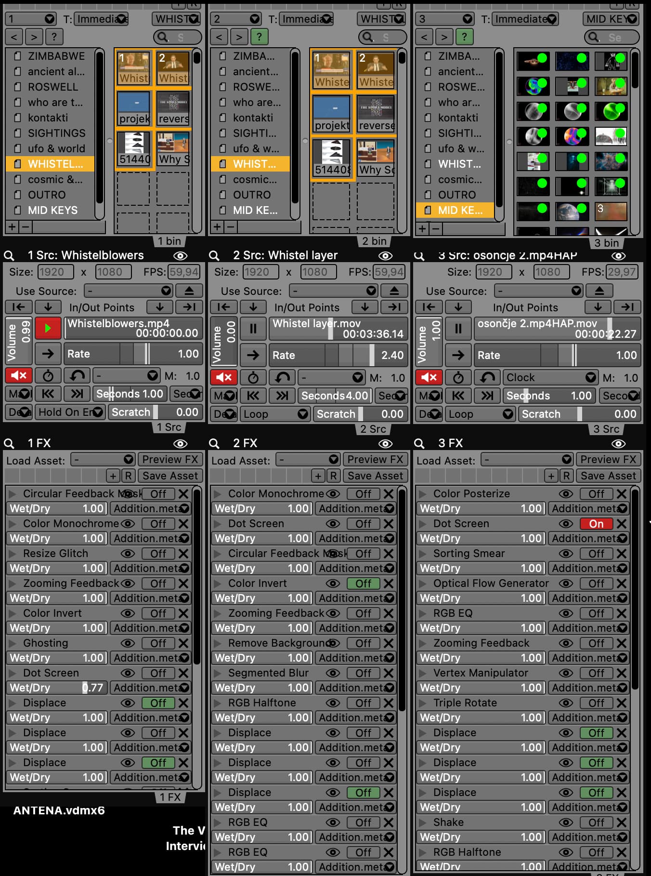Image resolution: width=651 pixels, height=876 pixels.
Task: Expand the Sorting Smear effect disclosure triangle
Action: (423, 554)
